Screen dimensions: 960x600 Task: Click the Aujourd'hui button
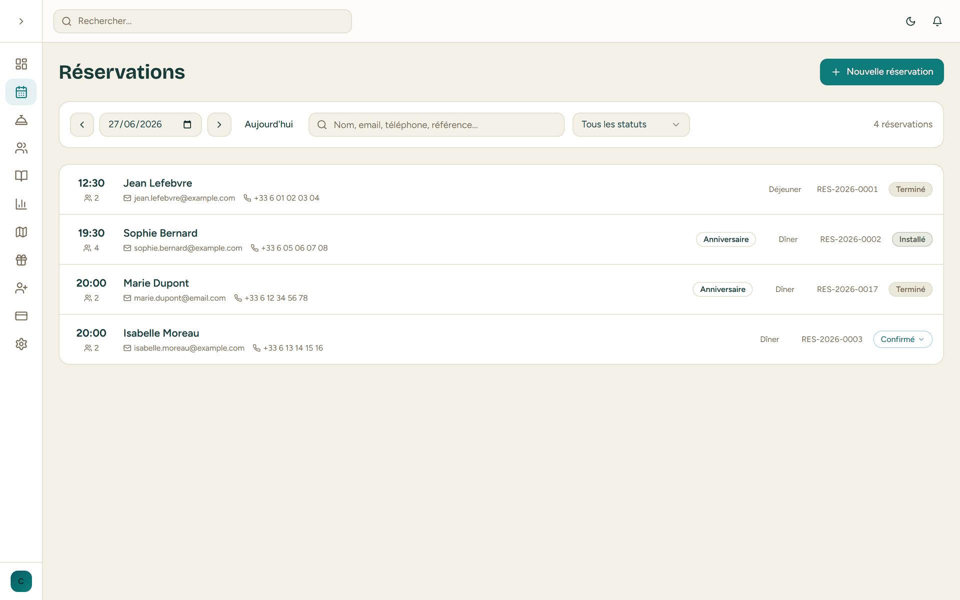268,124
